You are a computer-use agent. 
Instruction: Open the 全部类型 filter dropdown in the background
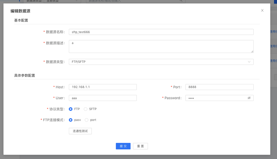61,1
